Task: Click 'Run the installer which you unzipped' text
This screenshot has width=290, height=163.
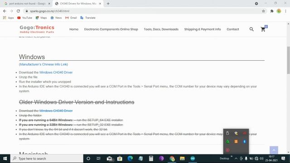Action: point(45,81)
